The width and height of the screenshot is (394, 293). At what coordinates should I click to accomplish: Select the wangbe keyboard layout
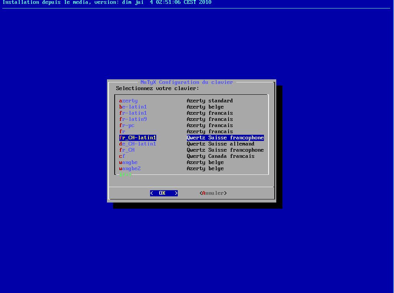click(191, 162)
